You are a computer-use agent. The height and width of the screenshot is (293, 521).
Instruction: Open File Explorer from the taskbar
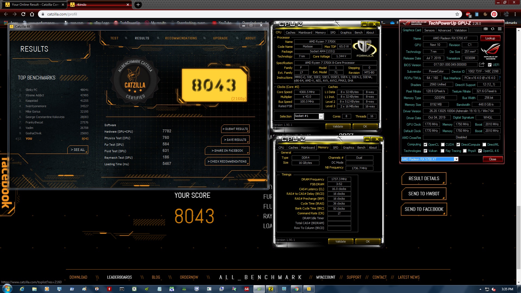(x=34, y=289)
